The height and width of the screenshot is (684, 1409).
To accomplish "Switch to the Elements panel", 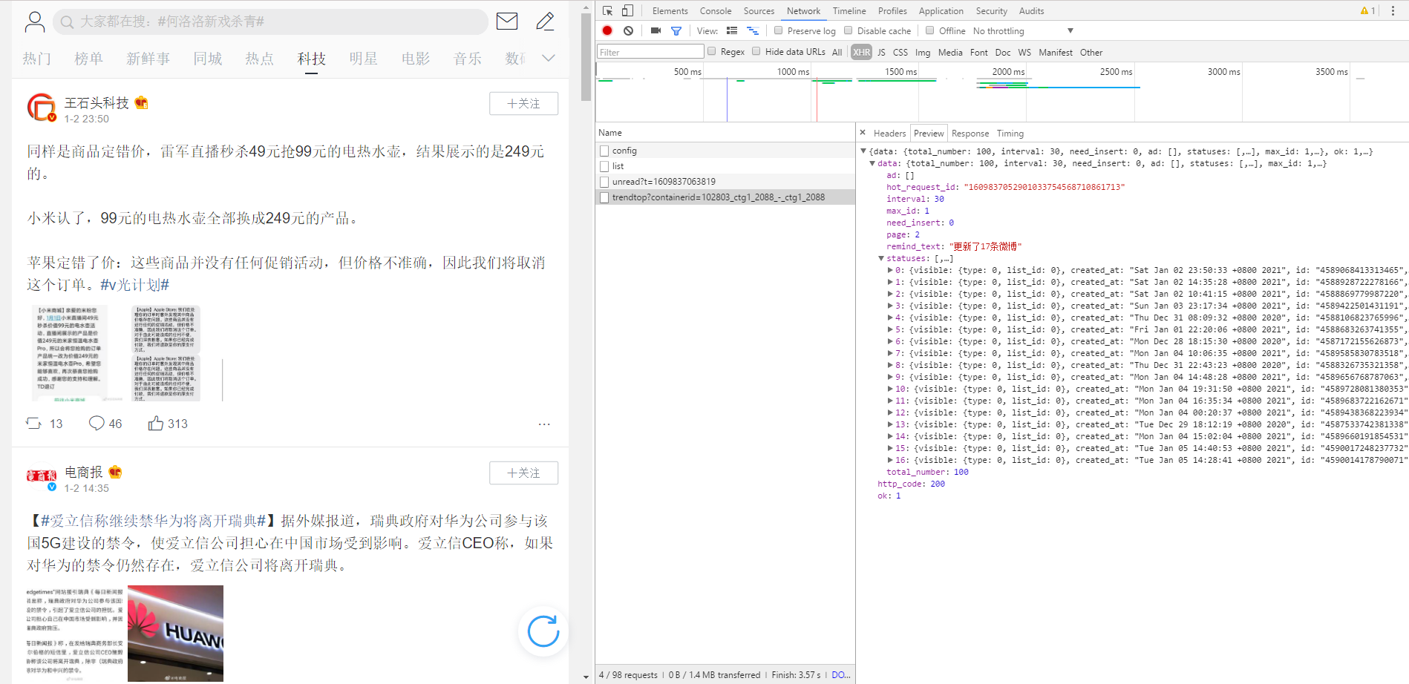I will 670,10.
